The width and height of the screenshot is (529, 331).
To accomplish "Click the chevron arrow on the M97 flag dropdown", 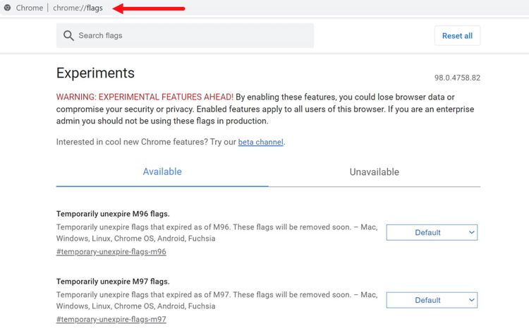I will click(x=471, y=300).
